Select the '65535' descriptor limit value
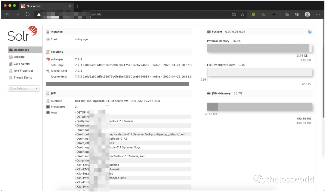 click(x=306, y=84)
